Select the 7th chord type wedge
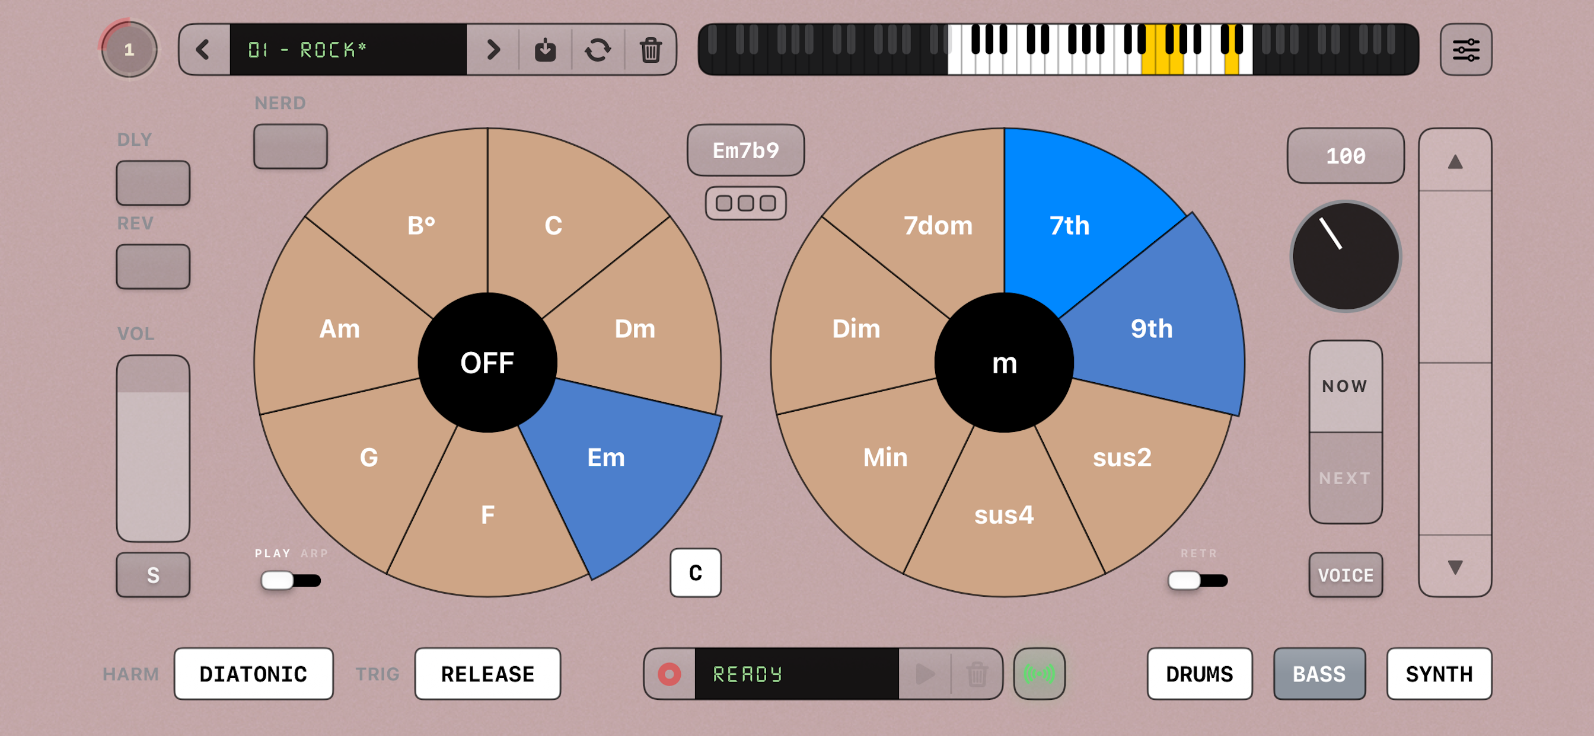1594x736 pixels. 1069,226
